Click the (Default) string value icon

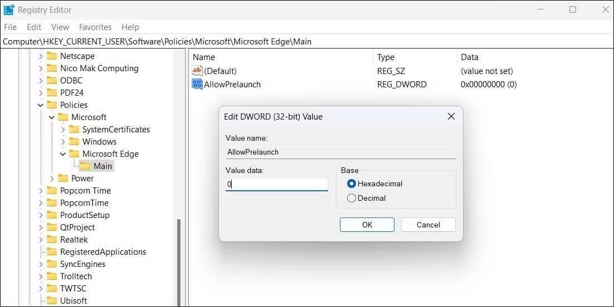pyautogui.click(x=197, y=71)
